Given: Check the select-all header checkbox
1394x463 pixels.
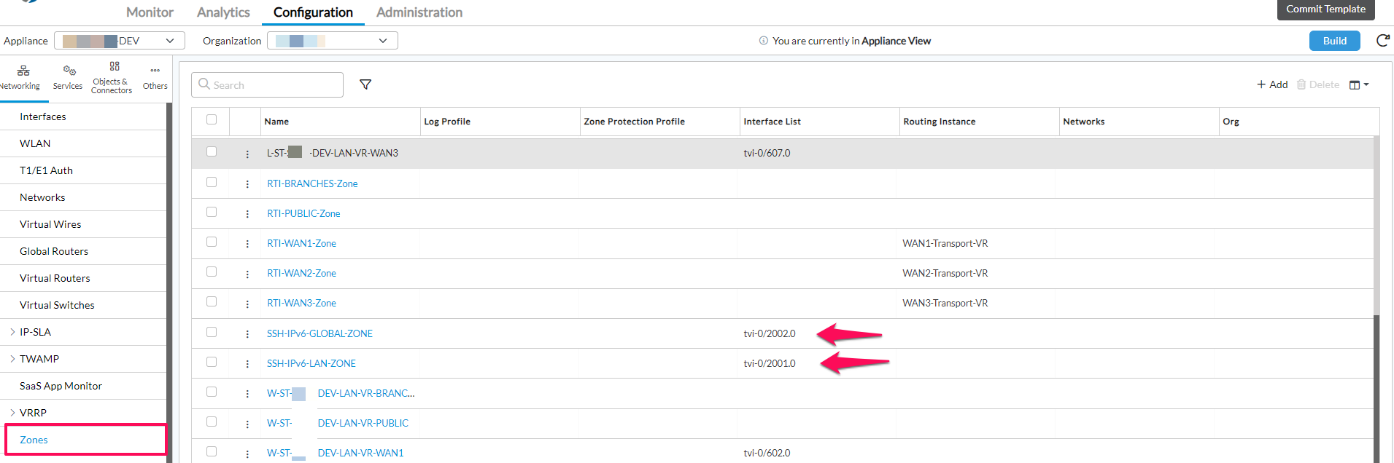Looking at the screenshot, I should click(x=212, y=119).
